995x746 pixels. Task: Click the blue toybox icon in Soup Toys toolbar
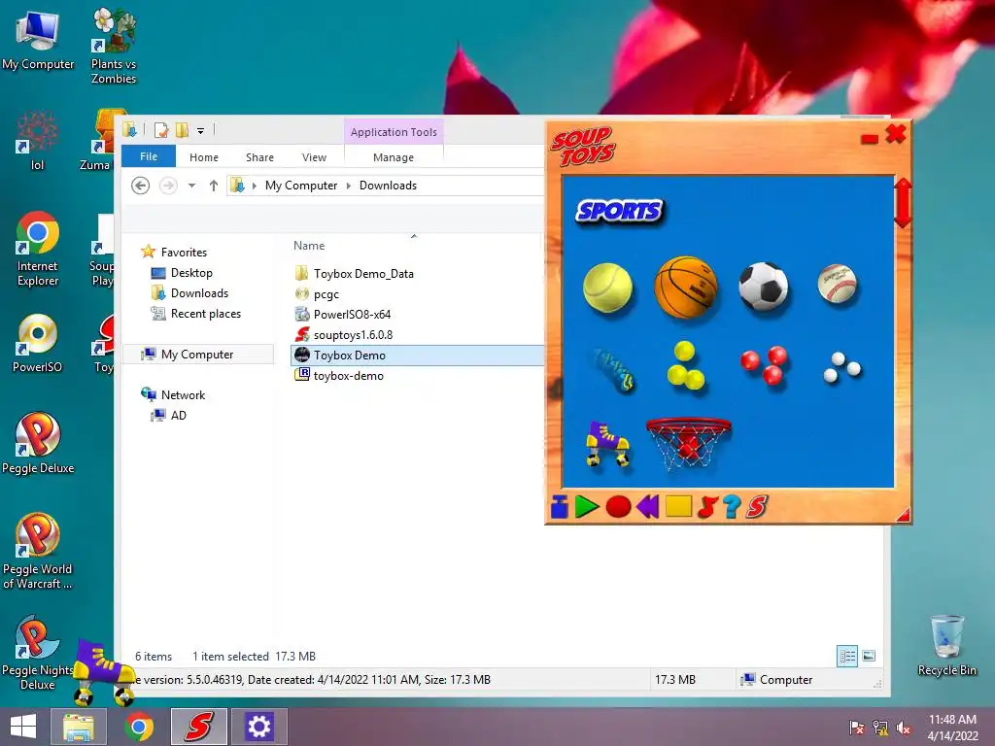click(x=559, y=507)
